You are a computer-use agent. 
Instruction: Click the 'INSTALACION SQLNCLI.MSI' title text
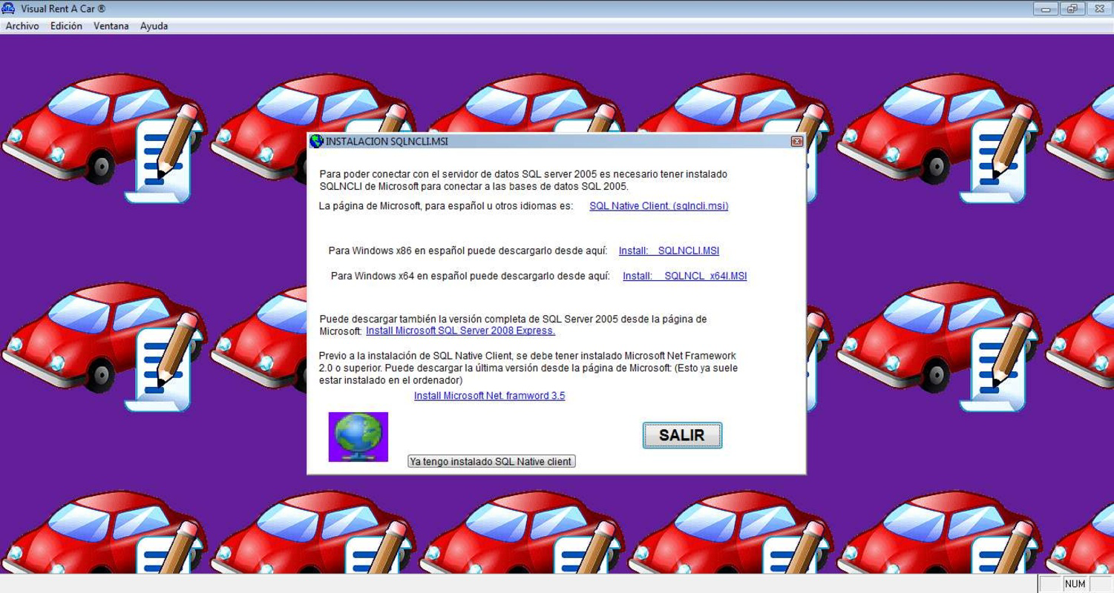(x=387, y=141)
